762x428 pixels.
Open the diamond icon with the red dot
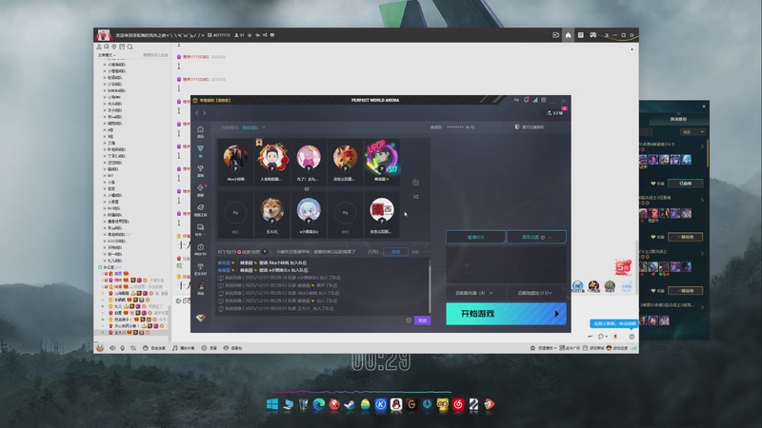click(x=200, y=189)
